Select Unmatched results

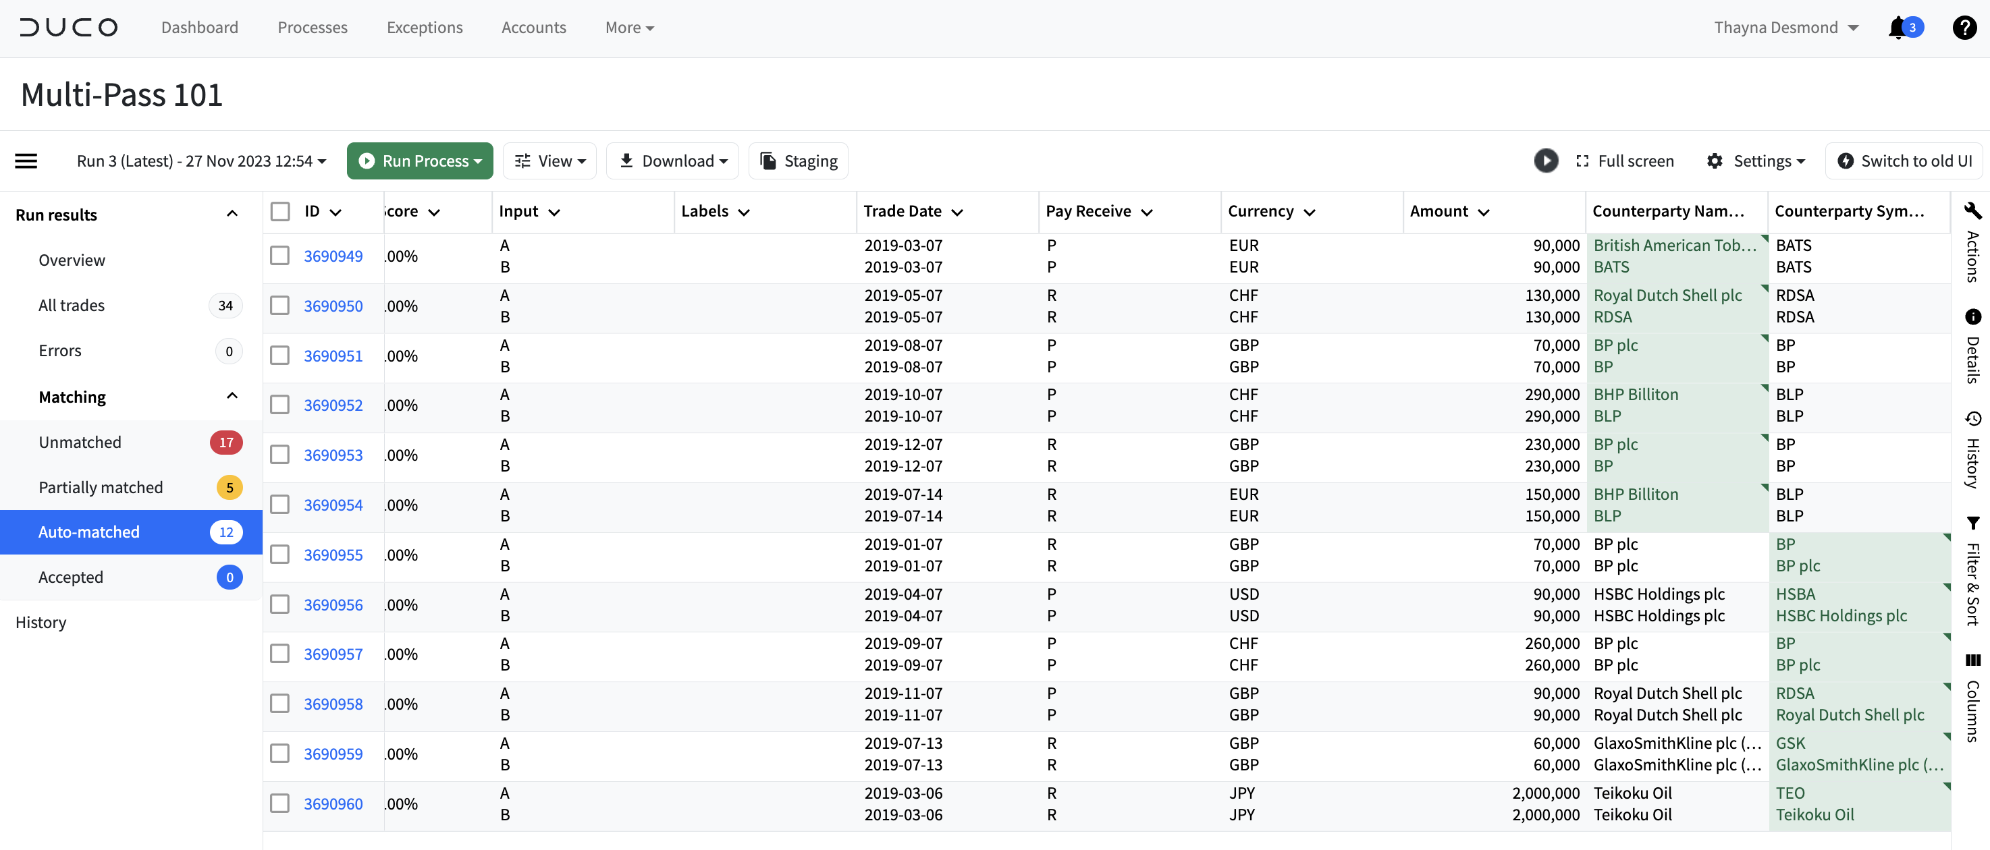click(132, 443)
